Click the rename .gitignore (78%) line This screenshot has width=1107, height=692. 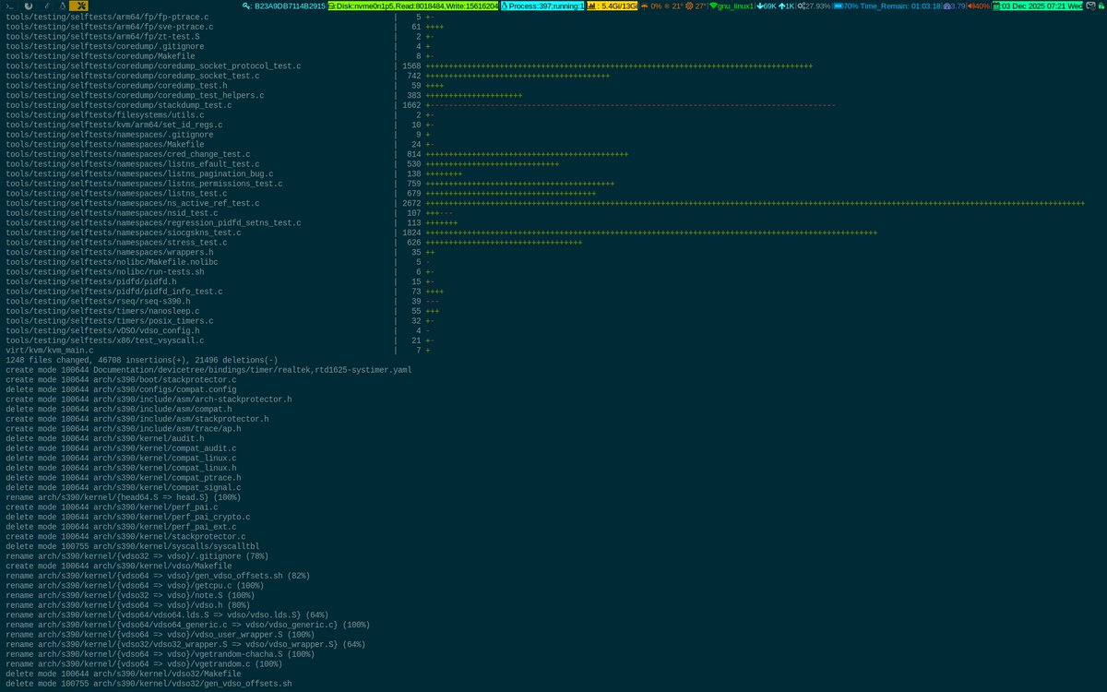(x=137, y=555)
